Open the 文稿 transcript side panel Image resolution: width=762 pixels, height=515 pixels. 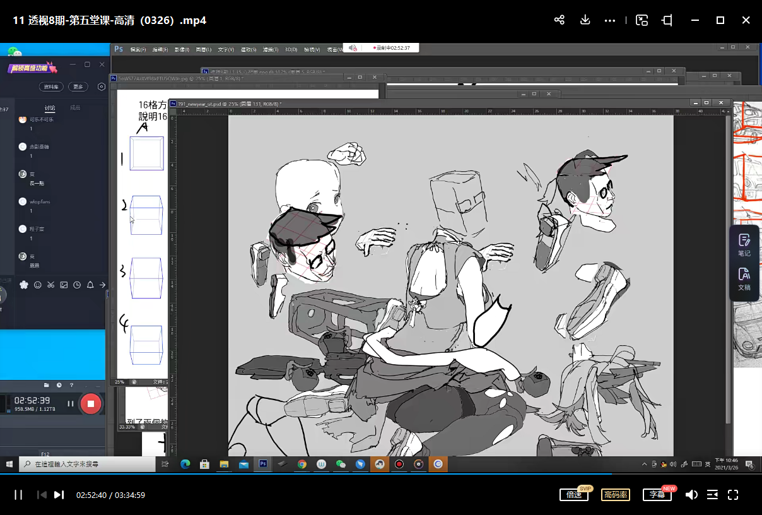[x=744, y=279]
